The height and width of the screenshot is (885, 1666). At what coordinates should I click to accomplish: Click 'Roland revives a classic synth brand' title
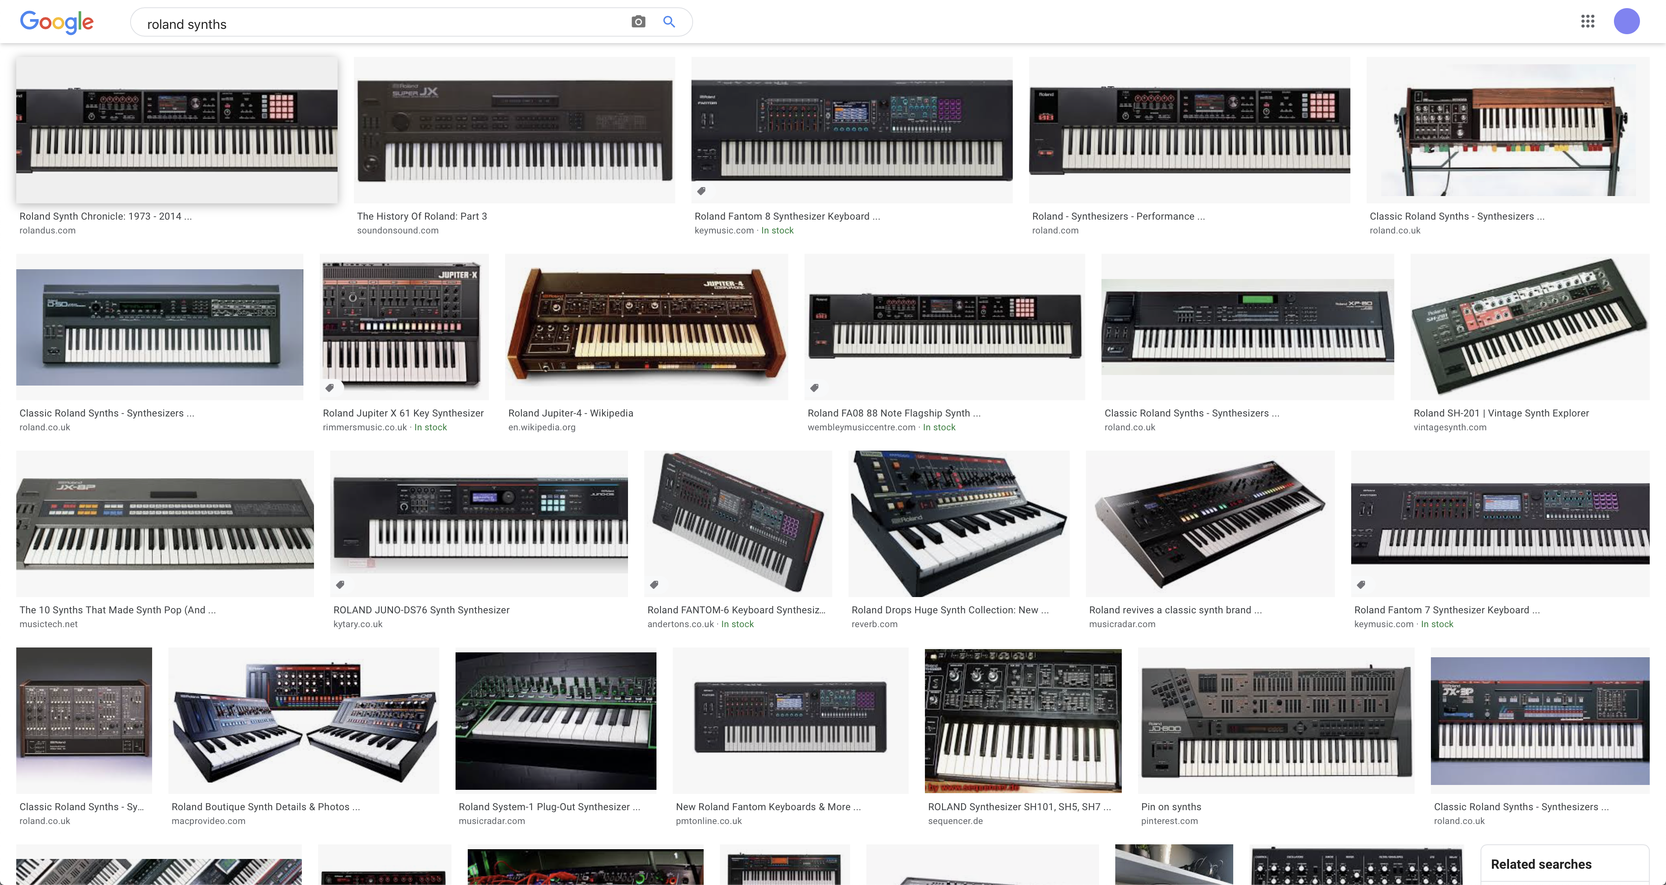pyautogui.click(x=1175, y=609)
